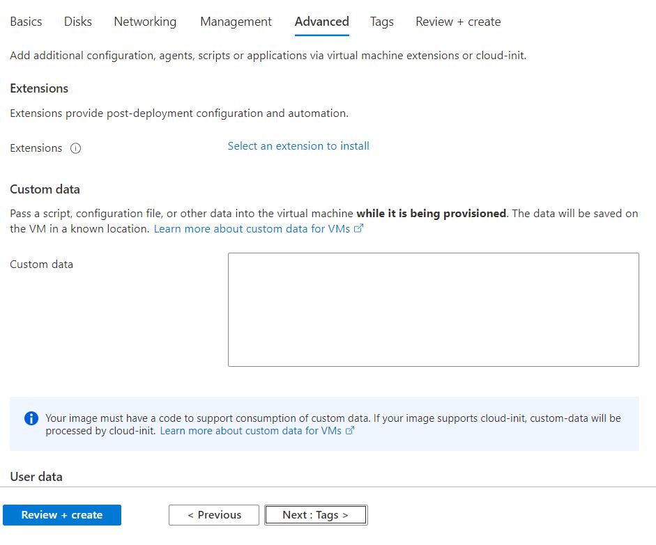Open the Disks tab

[x=78, y=22]
